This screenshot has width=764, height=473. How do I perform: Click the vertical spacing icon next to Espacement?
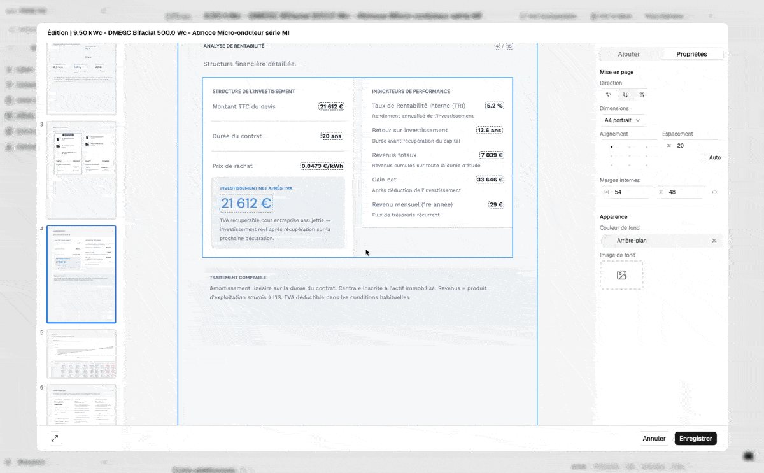coord(669,145)
